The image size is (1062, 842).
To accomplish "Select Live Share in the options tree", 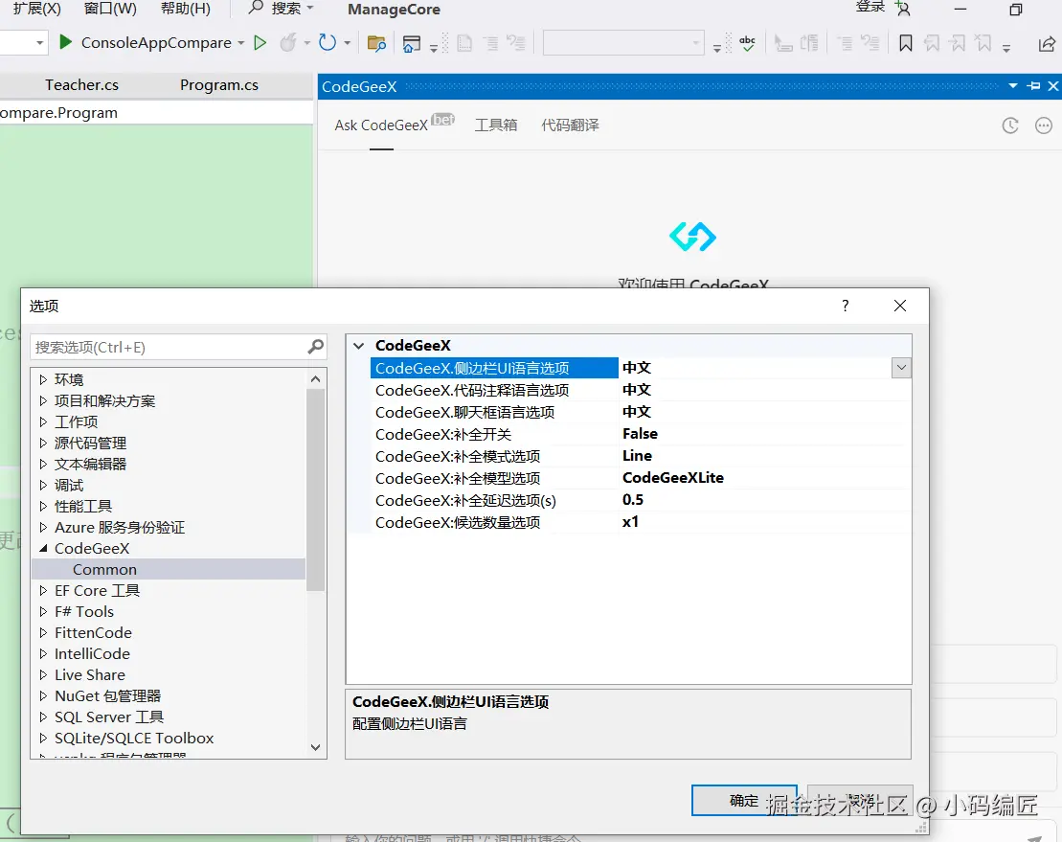I will point(90,674).
